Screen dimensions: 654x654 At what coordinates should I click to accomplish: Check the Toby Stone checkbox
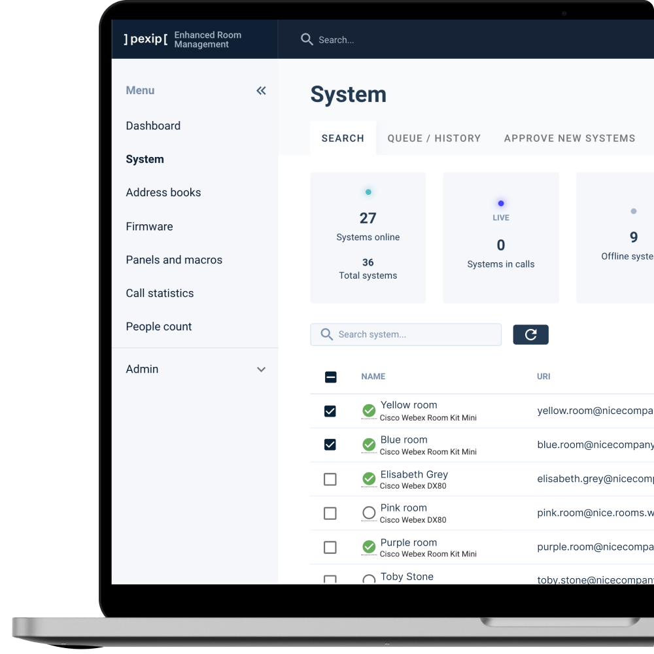click(330, 579)
